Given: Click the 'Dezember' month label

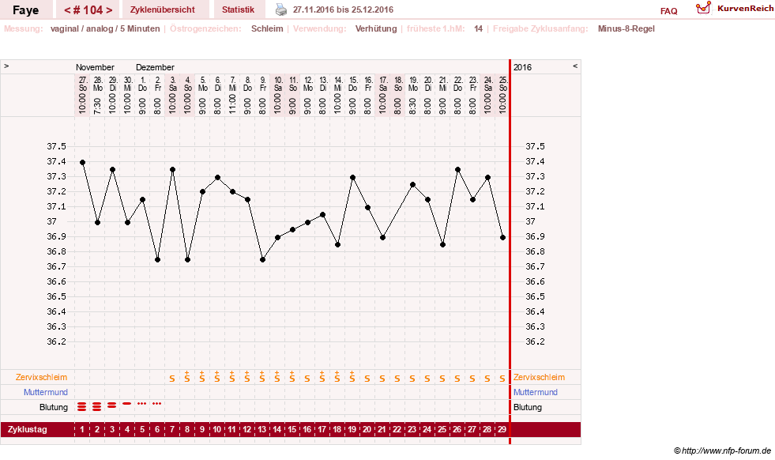Looking at the screenshot, I should point(155,67).
